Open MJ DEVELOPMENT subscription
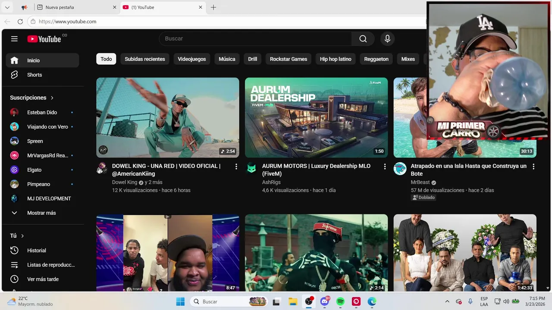The height and width of the screenshot is (310, 552). pyautogui.click(x=42, y=198)
